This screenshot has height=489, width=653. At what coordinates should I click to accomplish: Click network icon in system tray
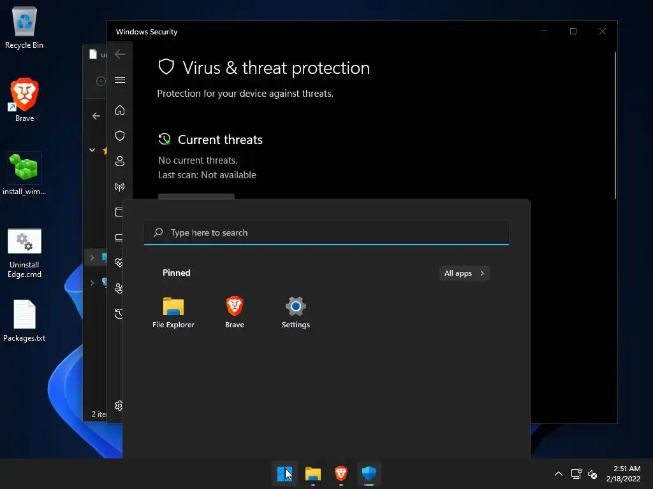click(576, 474)
